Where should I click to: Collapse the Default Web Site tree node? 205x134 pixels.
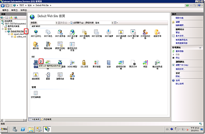pyautogui.click(x=6, y=31)
